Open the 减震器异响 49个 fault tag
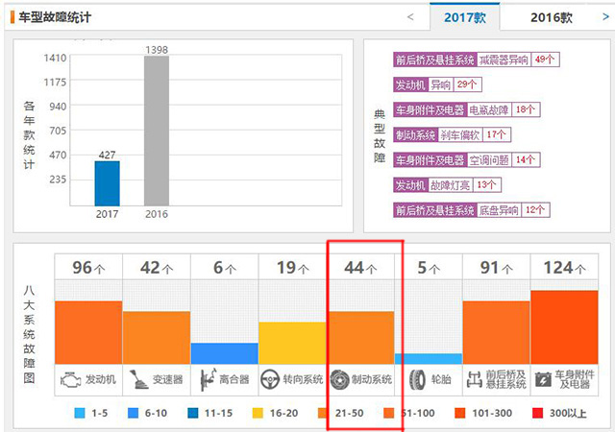615x432 pixels. coord(477,60)
